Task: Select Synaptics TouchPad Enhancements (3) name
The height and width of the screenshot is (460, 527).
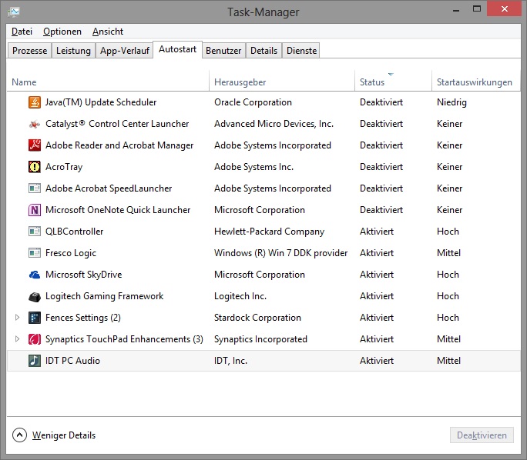Action: click(124, 339)
